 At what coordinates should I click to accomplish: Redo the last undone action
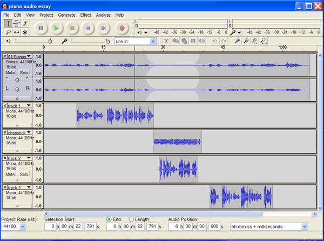pyautogui.click(x=224, y=41)
